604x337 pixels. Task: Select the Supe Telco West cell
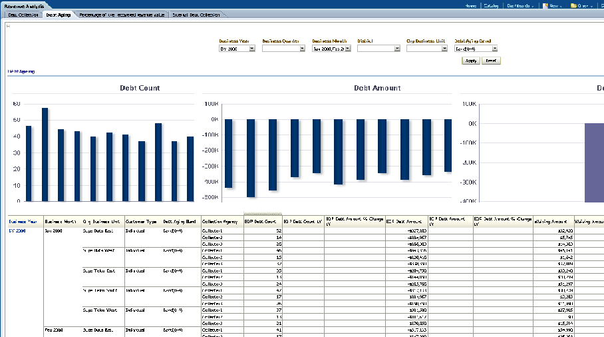point(100,310)
